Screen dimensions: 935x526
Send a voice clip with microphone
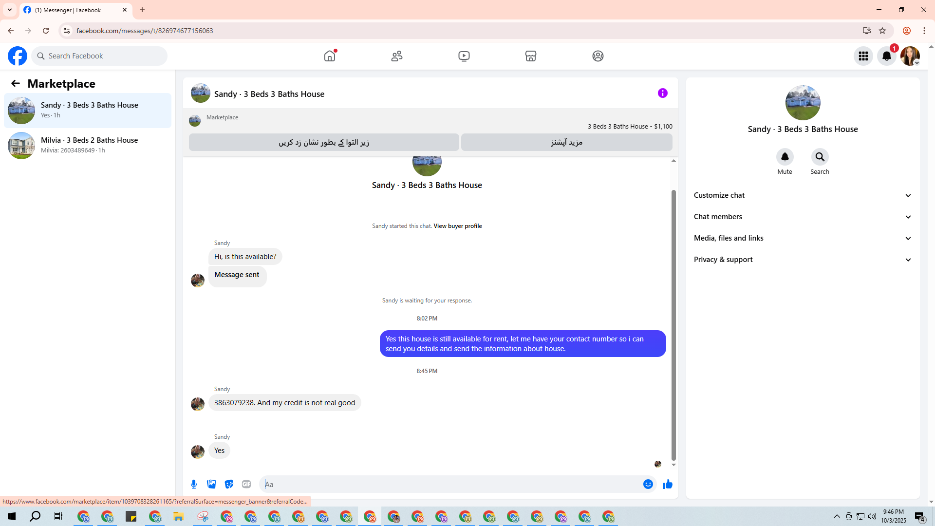click(x=194, y=484)
